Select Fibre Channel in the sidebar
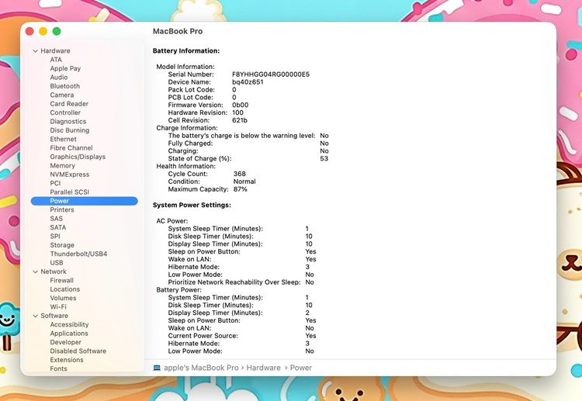Screen dimensions: 582x401 pyautogui.click(x=71, y=148)
